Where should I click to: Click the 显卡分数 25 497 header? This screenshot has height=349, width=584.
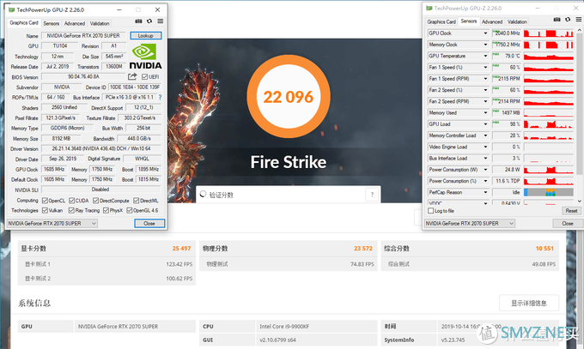tap(106, 248)
